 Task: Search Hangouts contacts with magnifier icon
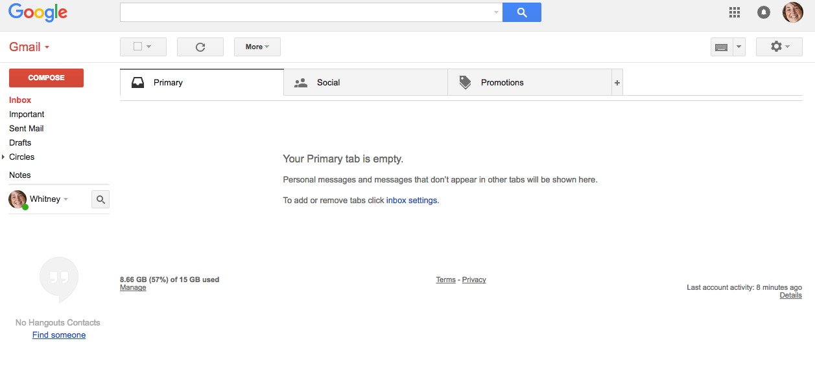[100, 199]
